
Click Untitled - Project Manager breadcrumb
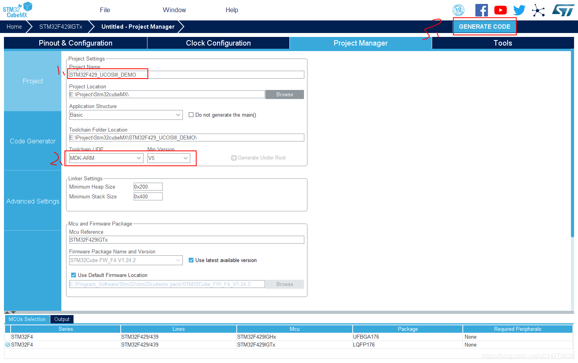pyautogui.click(x=138, y=27)
